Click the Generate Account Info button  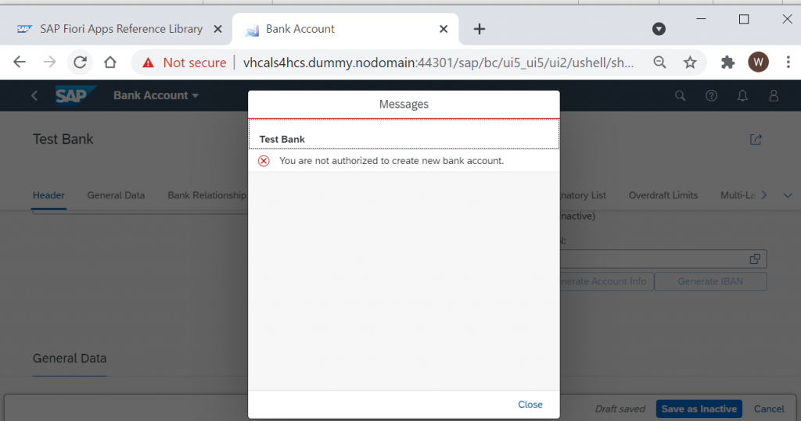607,281
